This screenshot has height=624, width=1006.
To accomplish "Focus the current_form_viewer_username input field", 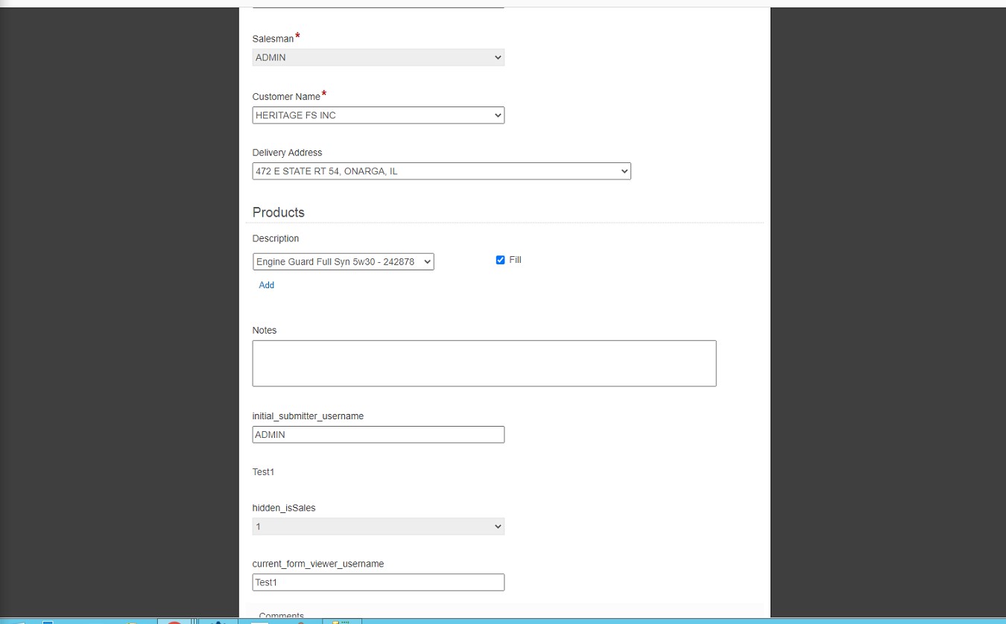I will [378, 582].
